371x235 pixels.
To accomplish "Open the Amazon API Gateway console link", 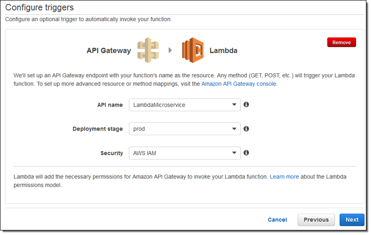I will [x=239, y=84].
